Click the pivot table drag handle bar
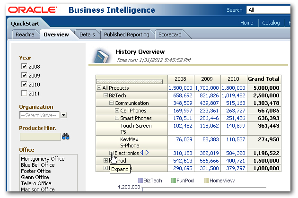The image size is (298, 198). (129, 81)
